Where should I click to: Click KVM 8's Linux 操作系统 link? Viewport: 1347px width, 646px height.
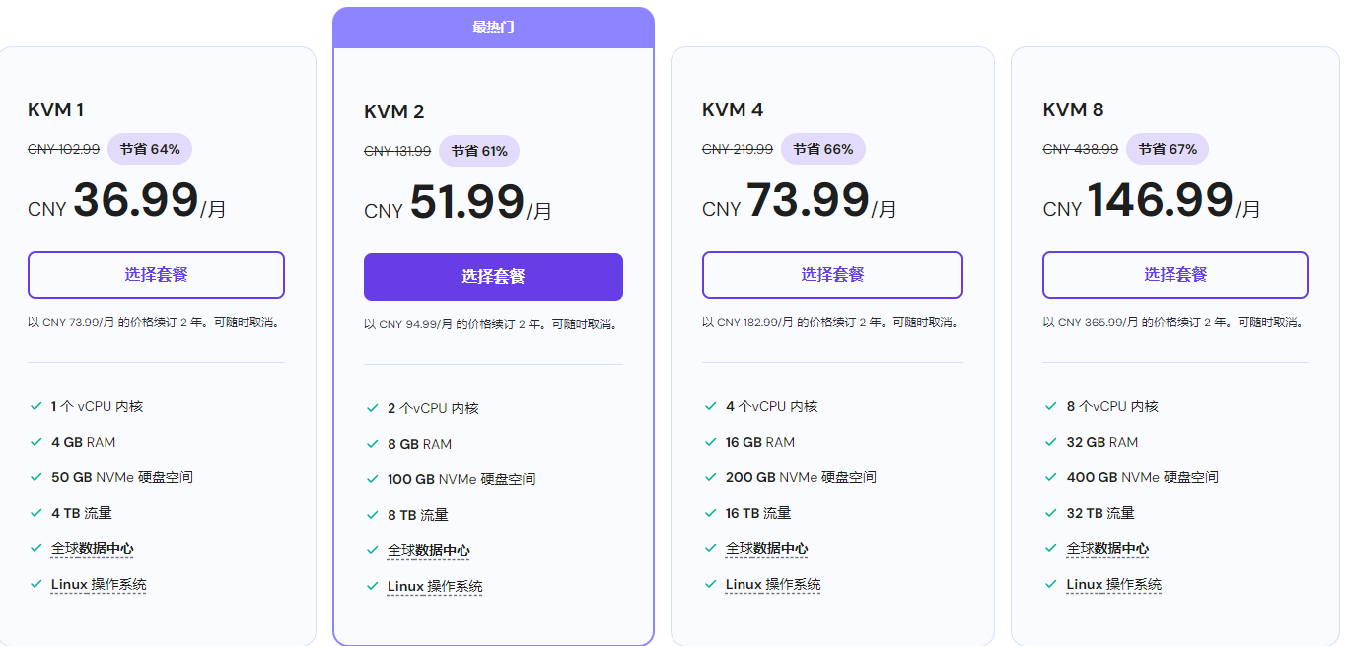[x=1113, y=585]
